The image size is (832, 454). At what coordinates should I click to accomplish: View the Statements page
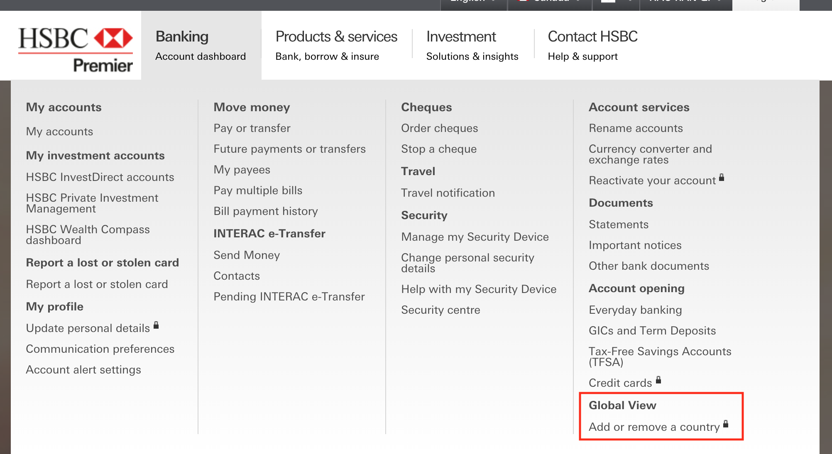(618, 224)
